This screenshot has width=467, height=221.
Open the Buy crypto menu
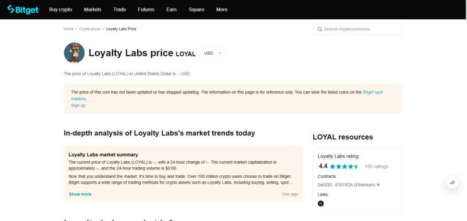pos(61,10)
